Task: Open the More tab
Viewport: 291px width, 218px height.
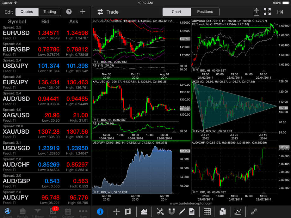Action: [83, 212]
